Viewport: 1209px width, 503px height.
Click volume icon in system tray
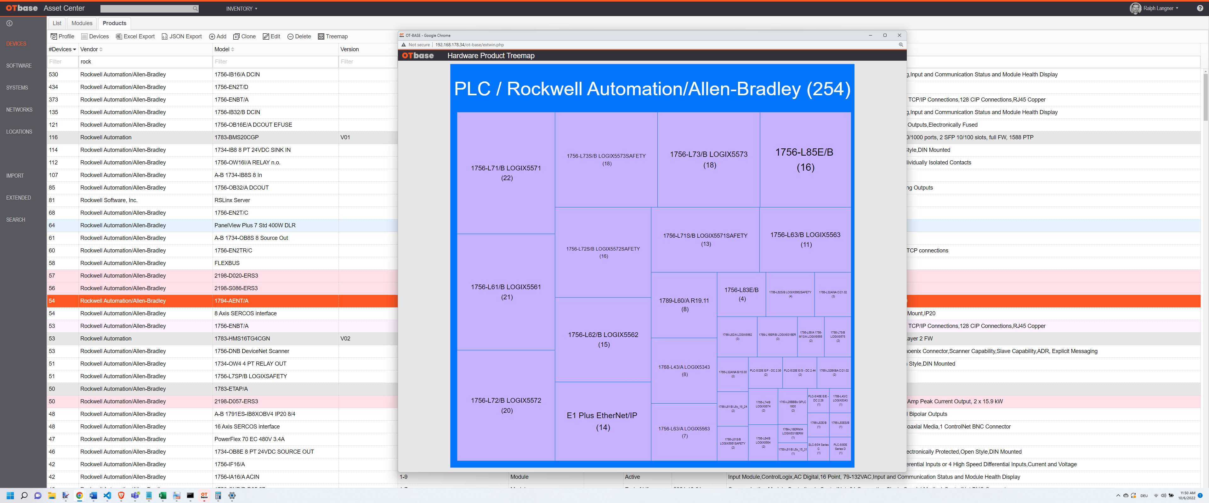(1163, 495)
